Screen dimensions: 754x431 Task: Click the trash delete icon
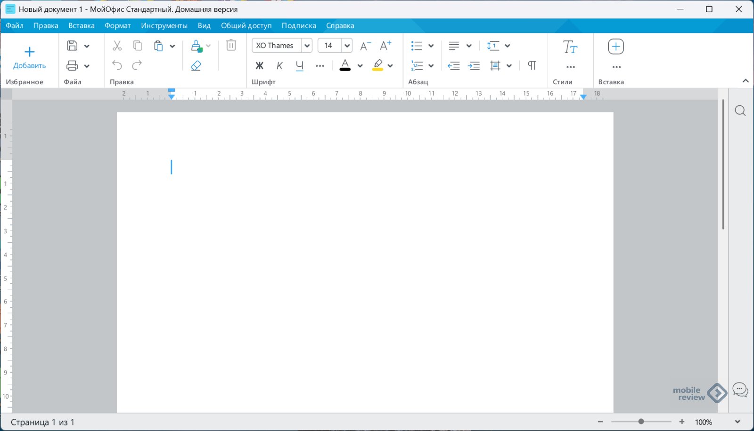[x=231, y=46]
